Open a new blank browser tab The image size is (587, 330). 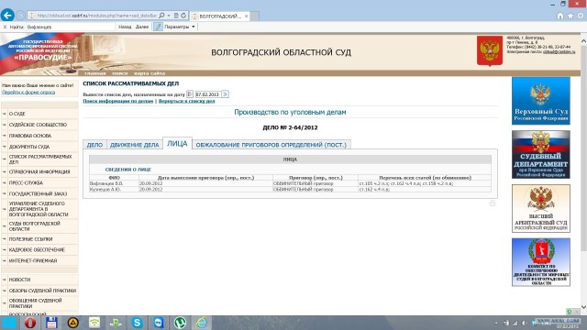pyautogui.click(x=255, y=16)
